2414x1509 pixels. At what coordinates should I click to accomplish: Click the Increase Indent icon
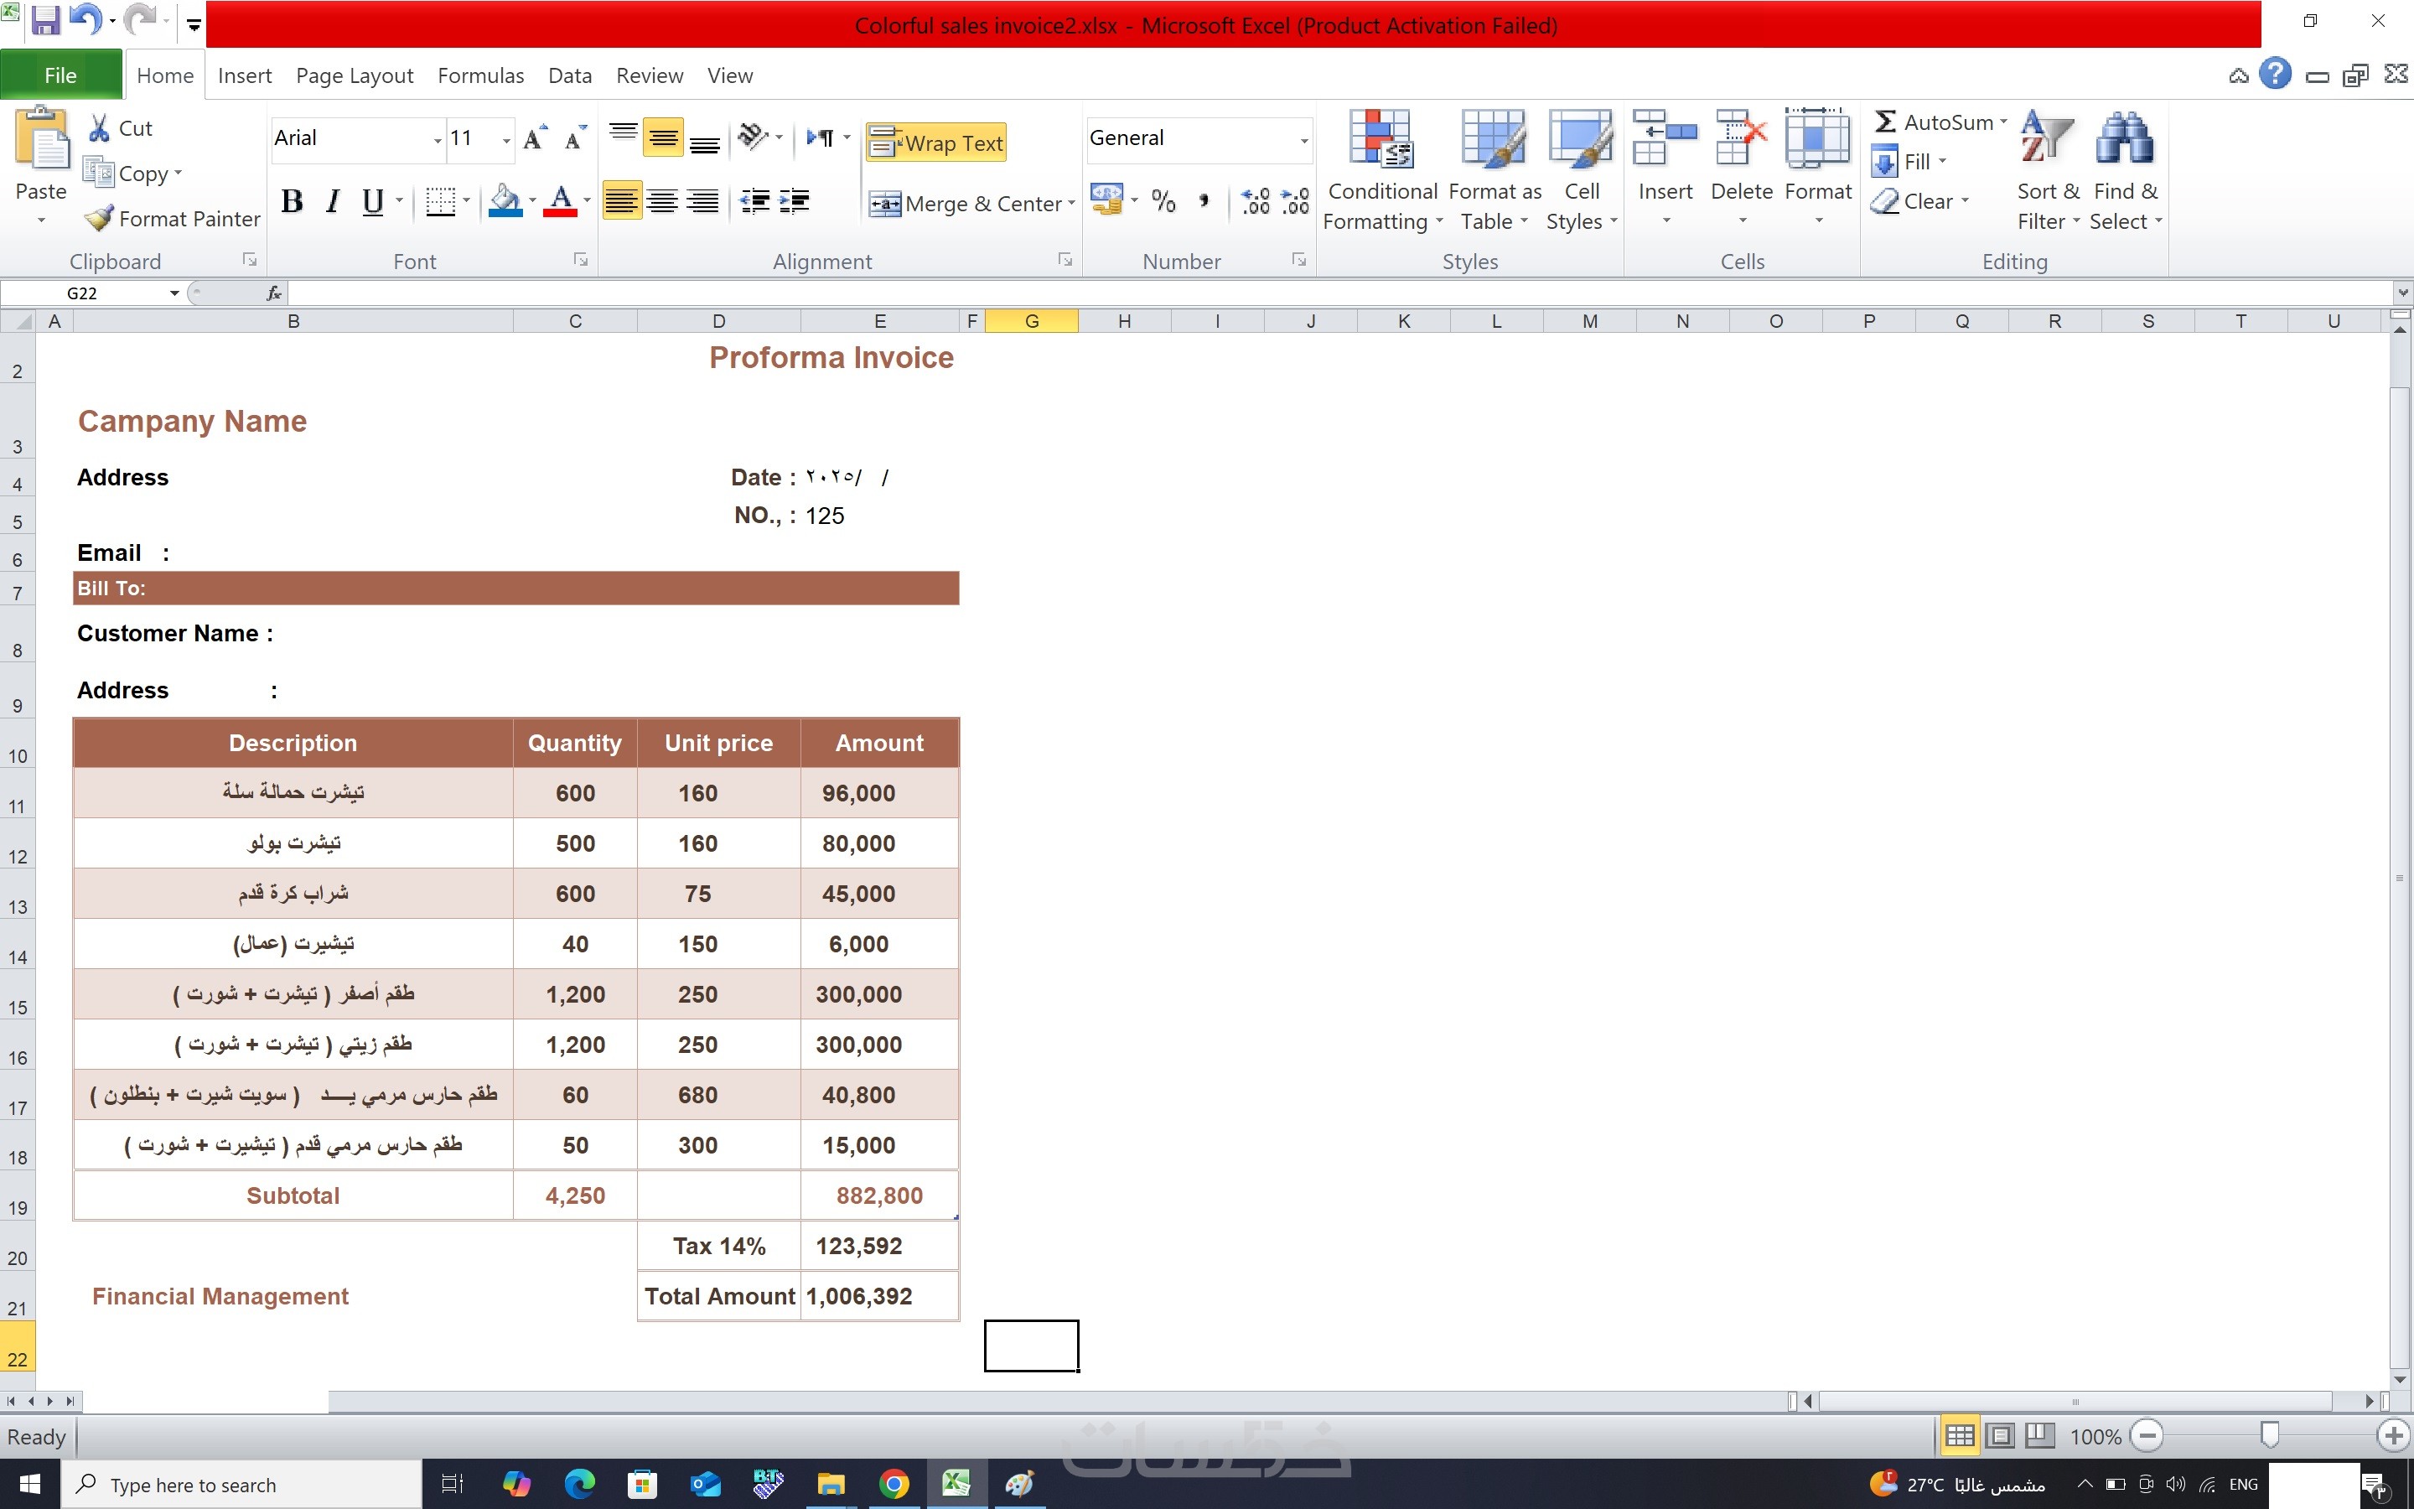794,201
